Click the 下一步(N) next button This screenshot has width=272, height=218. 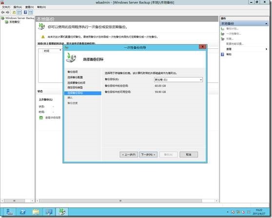click(148, 155)
